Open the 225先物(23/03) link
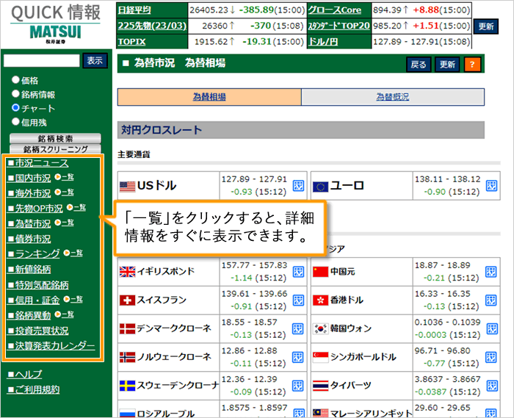This screenshot has height=418, width=514. click(152, 26)
